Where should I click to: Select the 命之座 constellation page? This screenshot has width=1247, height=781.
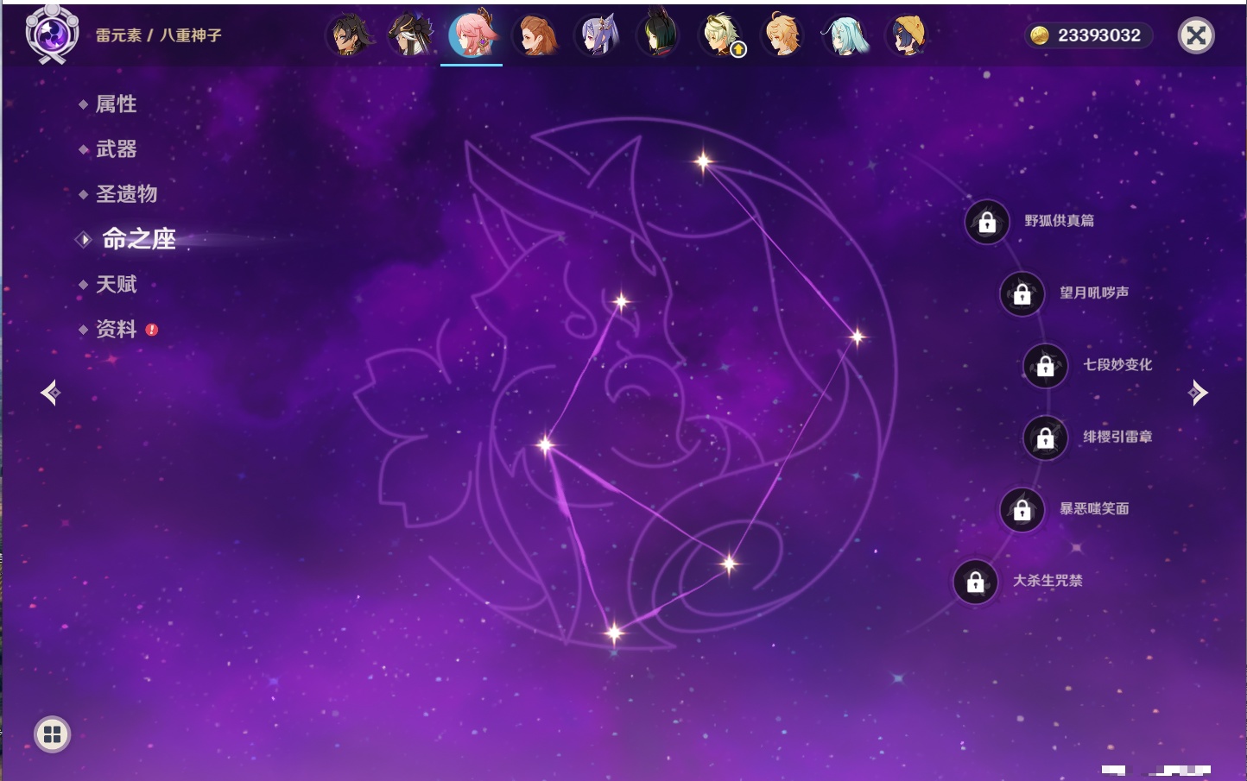click(139, 239)
